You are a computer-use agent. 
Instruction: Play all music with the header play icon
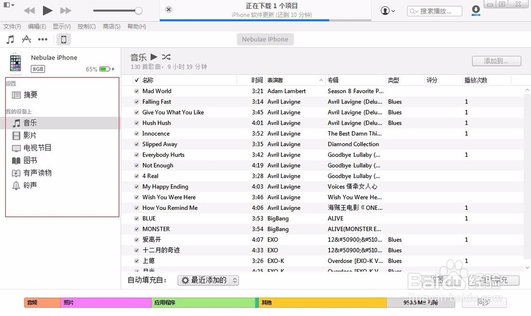(x=154, y=57)
